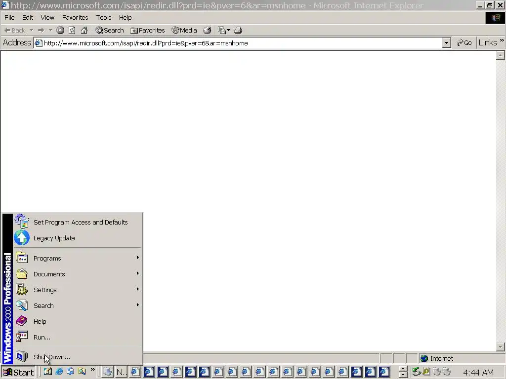
Task: Click the page icon in the Address bar
Action: [x=39, y=43]
